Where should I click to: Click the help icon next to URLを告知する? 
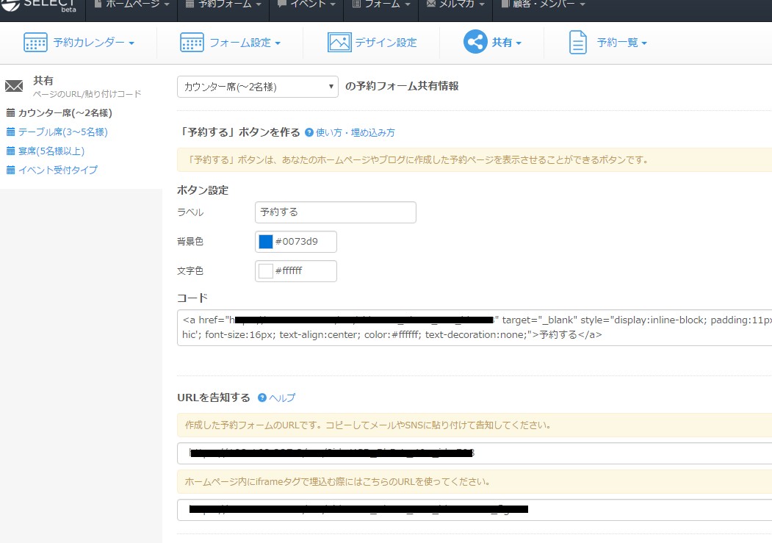262,397
